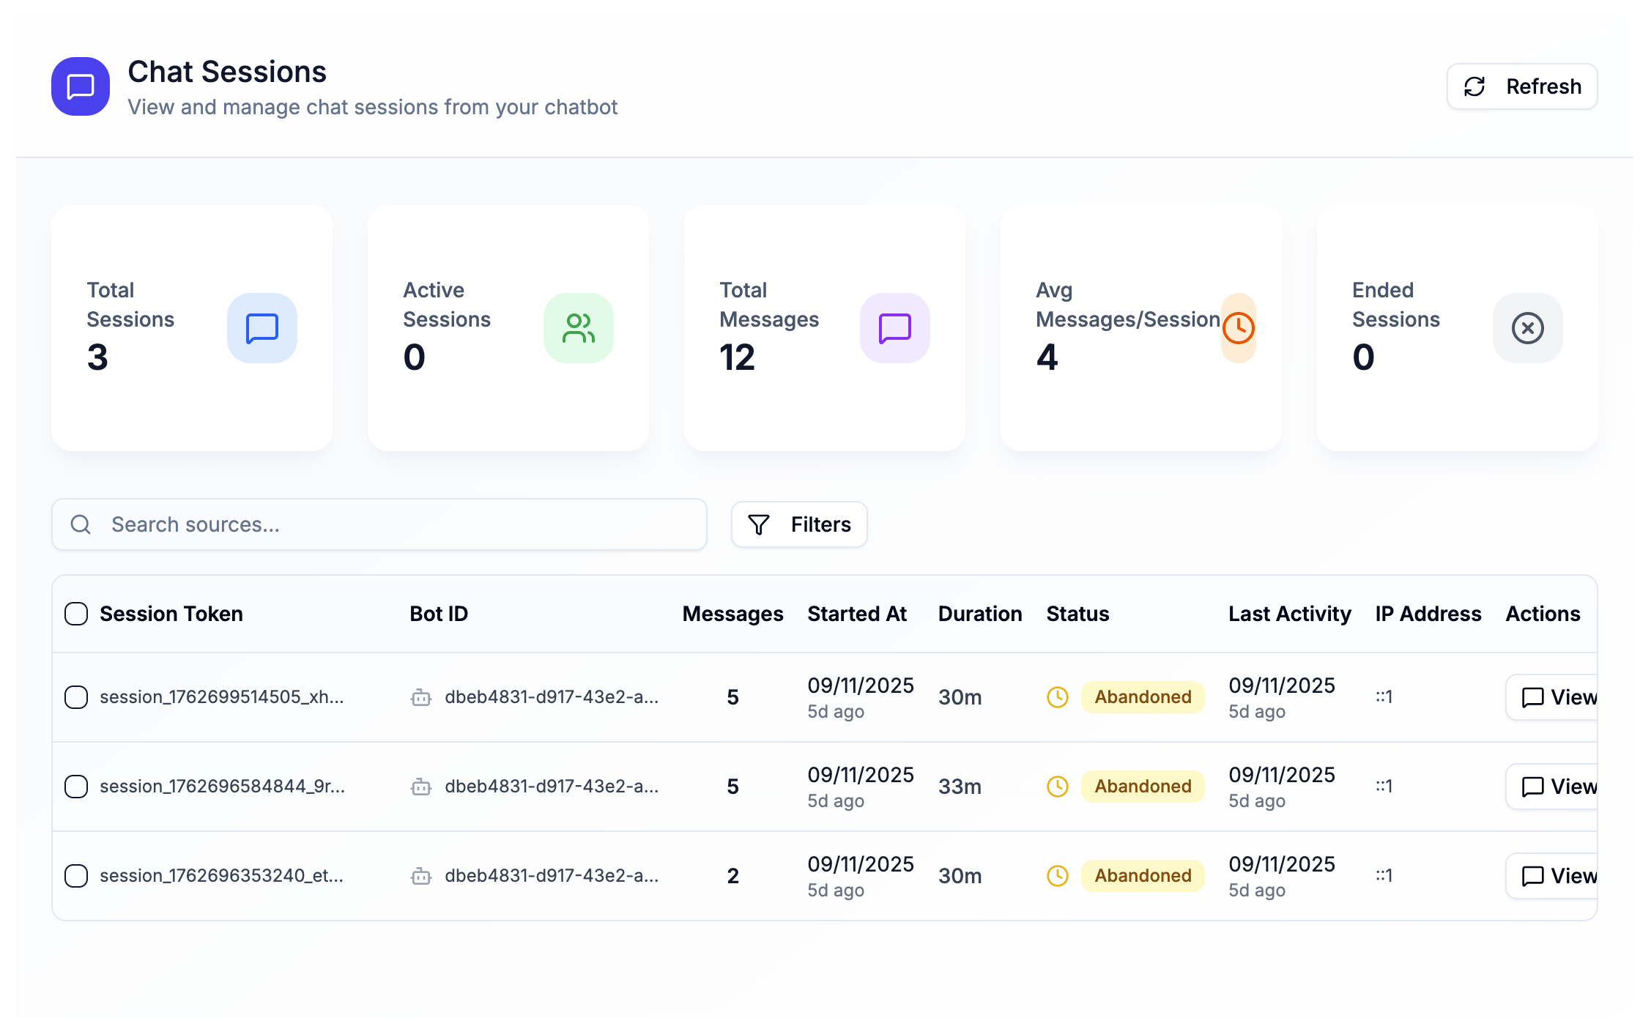Click the purple Total Messages bubble icon
1651x1018 pixels.
[x=894, y=328]
